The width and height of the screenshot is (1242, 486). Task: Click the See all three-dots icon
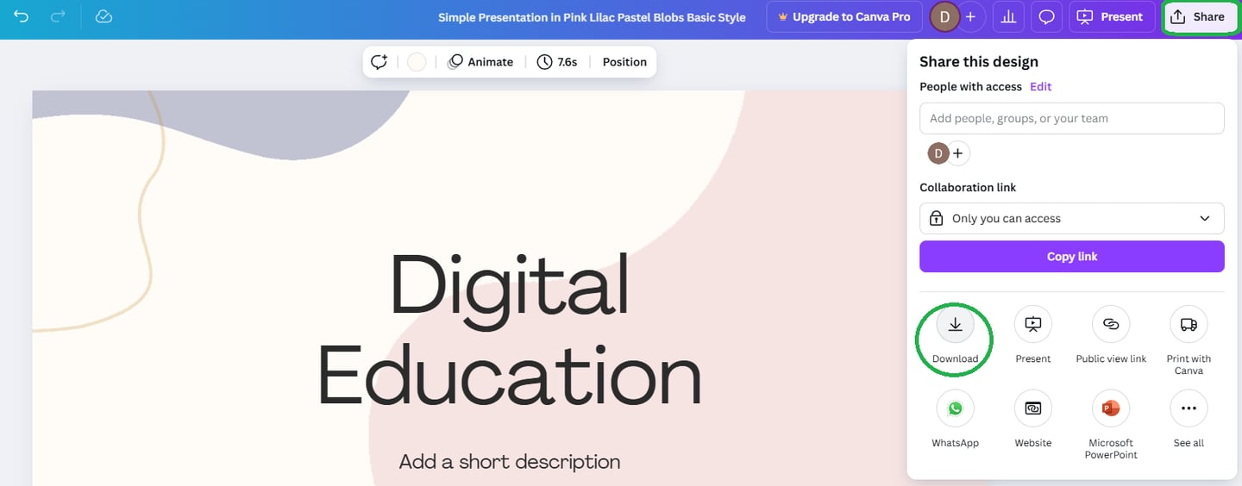(1189, 408)
